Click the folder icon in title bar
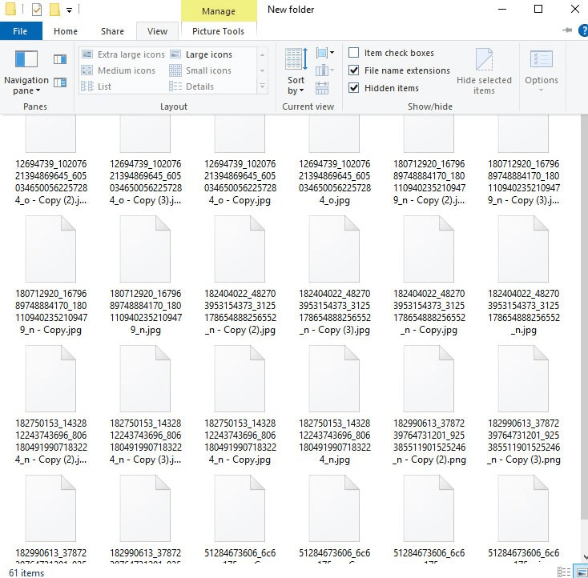 pos(11,10)
